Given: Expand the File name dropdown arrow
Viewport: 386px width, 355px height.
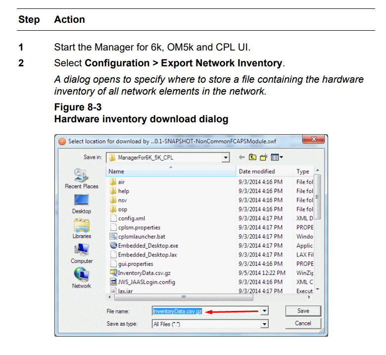Looking at the screenshot, I should coord(265,311).
